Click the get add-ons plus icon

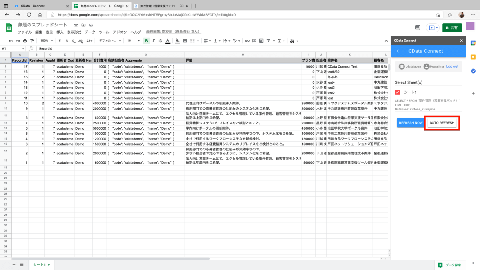(473, 93)
